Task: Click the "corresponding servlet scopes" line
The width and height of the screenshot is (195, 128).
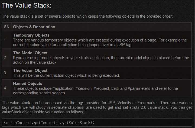Action: point(39,93)
